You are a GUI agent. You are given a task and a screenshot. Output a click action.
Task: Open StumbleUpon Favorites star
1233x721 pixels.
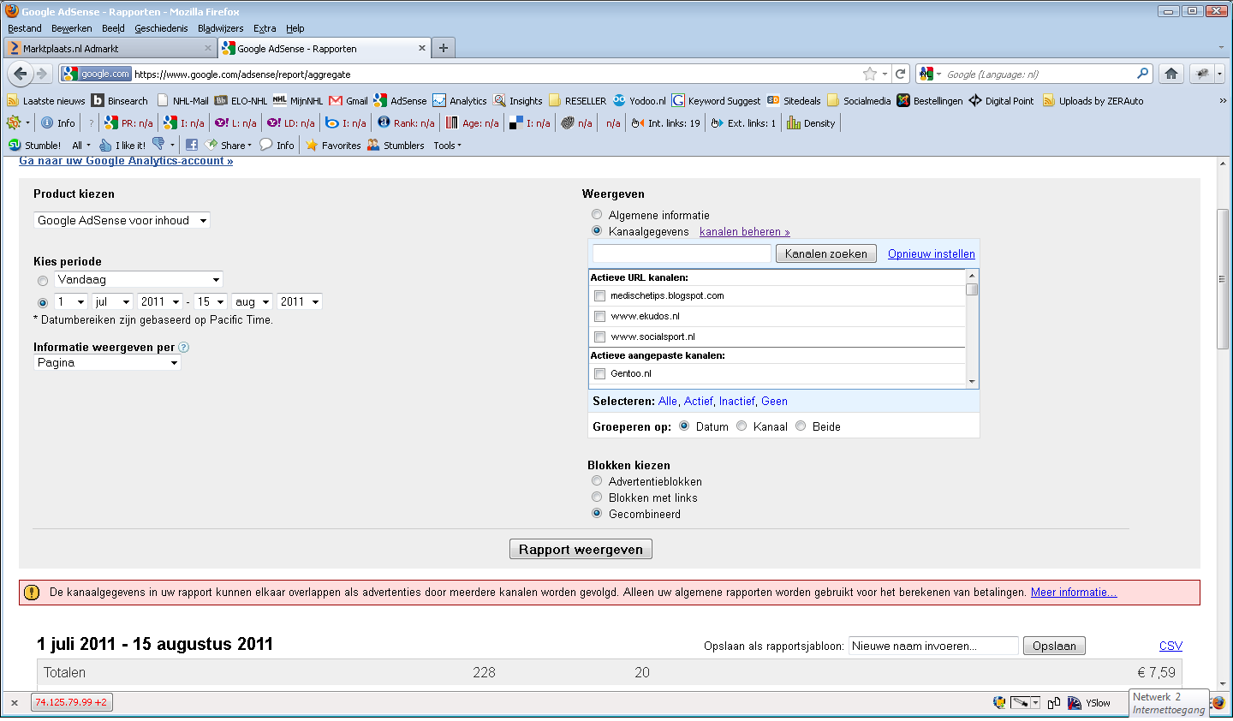[x=333, y=146]
